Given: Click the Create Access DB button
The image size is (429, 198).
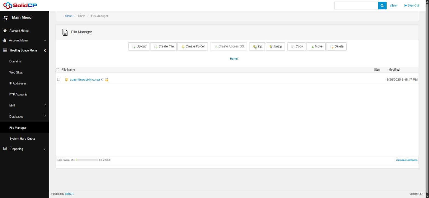Looking at the screenshot, I should point(228,46).
